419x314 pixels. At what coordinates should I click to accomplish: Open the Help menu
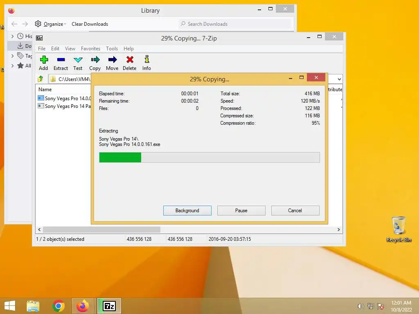tap(128, 49)
